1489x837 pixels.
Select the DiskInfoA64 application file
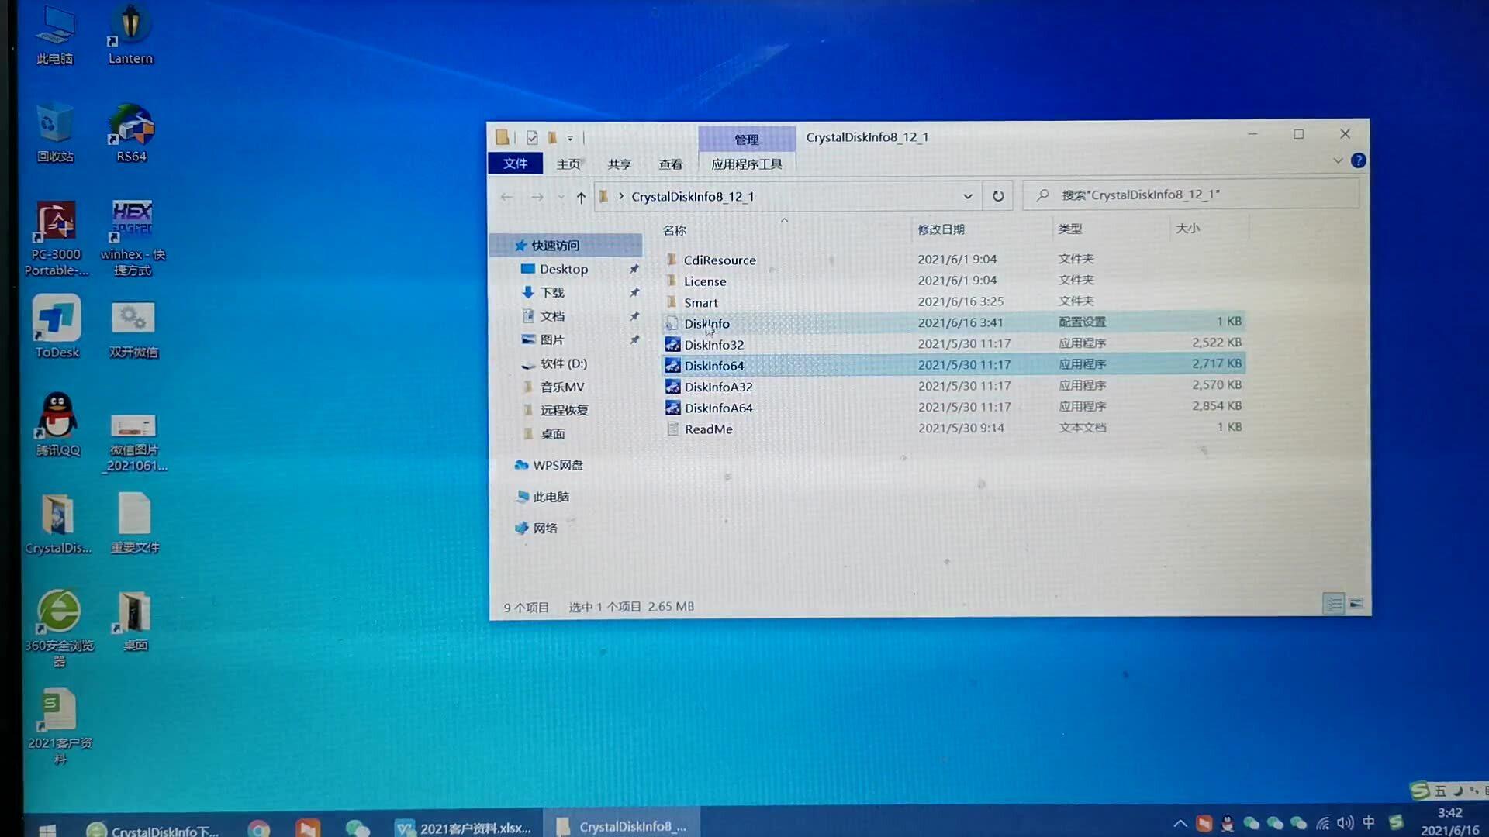pos(718,408)
